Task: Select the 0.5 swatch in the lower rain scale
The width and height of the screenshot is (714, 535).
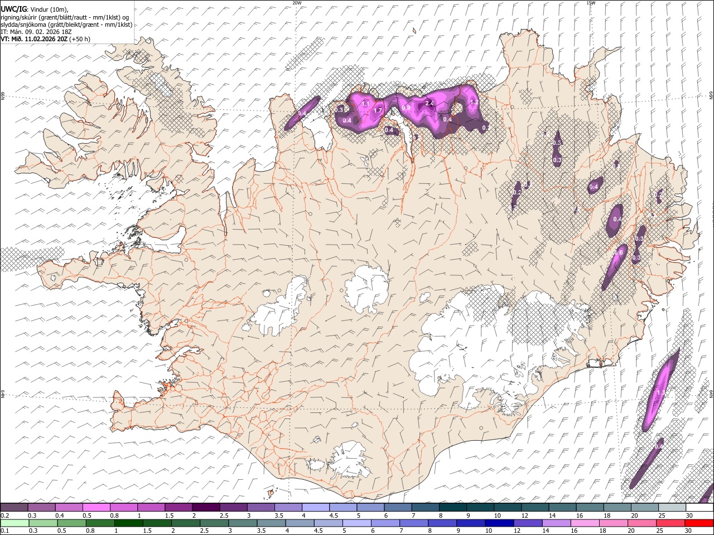Action: pyautogui.click(x=71, y=523)
